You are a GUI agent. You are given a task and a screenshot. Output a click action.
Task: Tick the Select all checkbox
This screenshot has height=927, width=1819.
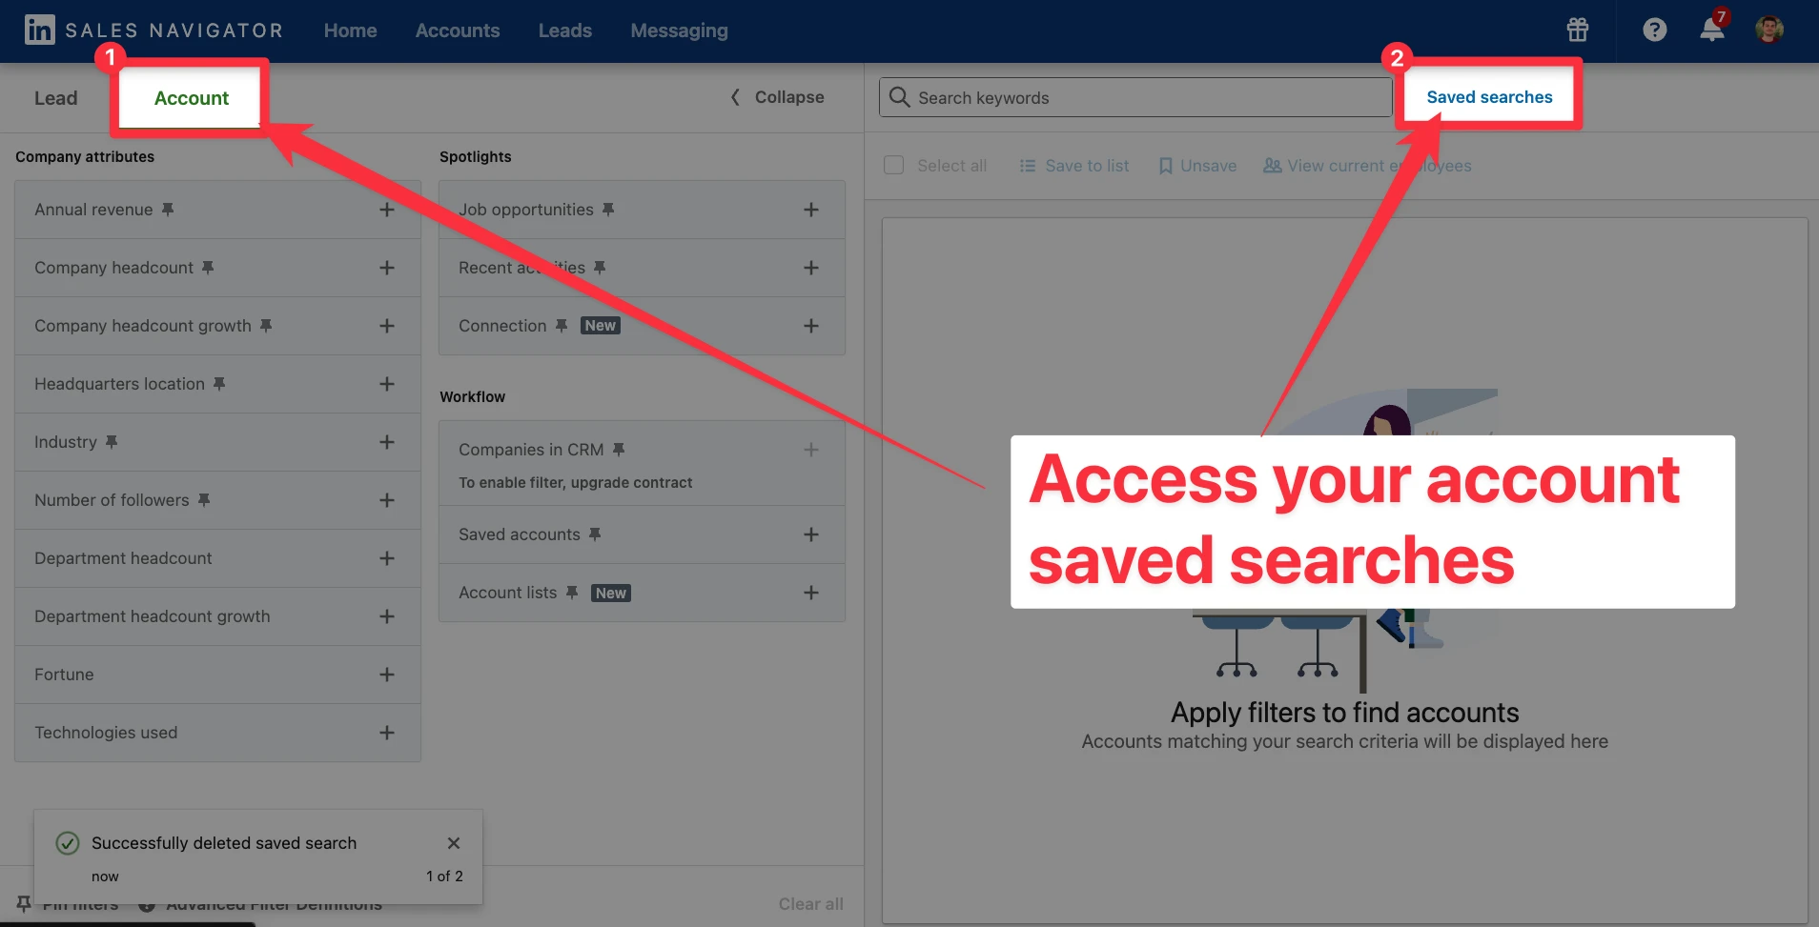coord(893,165)
